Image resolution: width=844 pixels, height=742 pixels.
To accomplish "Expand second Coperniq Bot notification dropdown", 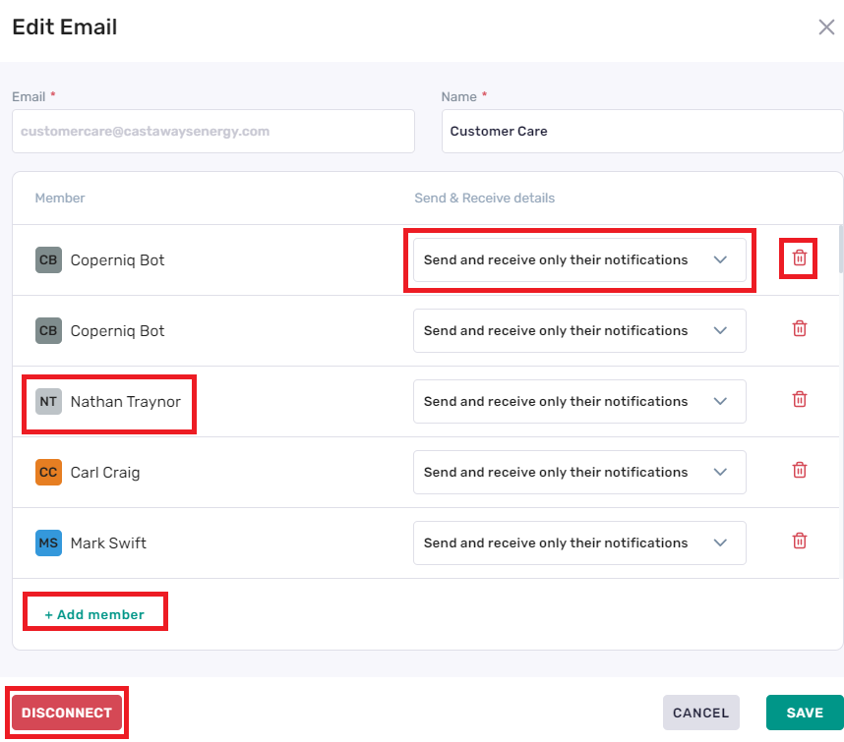I will [x=579, y=330].
